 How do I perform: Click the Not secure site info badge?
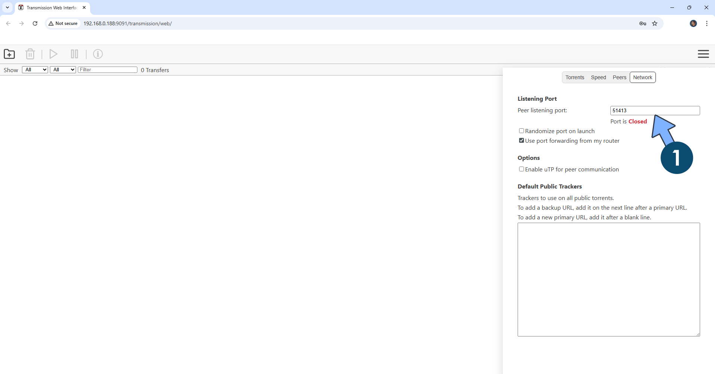coord(63,23)
